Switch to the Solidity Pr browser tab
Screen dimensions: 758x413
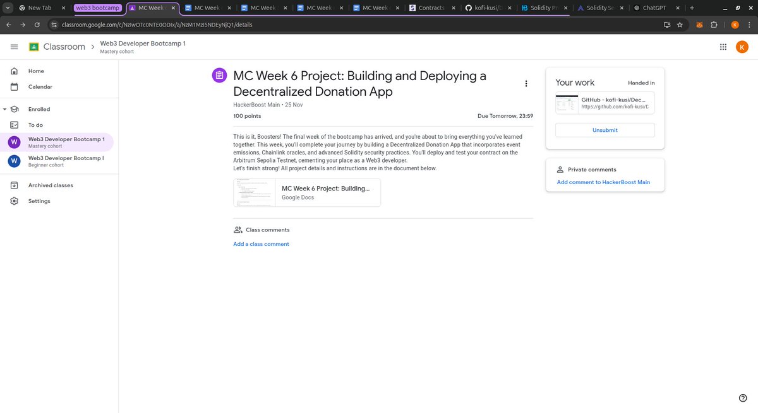click(544, 8)
